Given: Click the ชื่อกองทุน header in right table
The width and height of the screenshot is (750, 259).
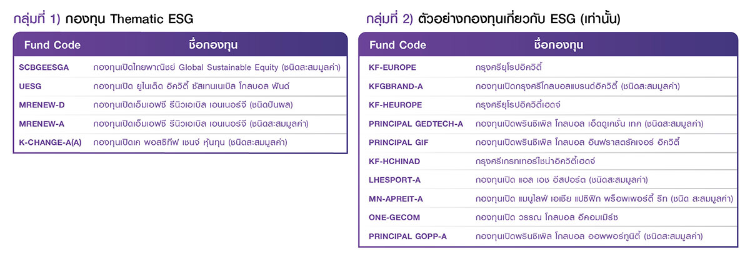Looking at the screenshot, I should coord(559,45).
